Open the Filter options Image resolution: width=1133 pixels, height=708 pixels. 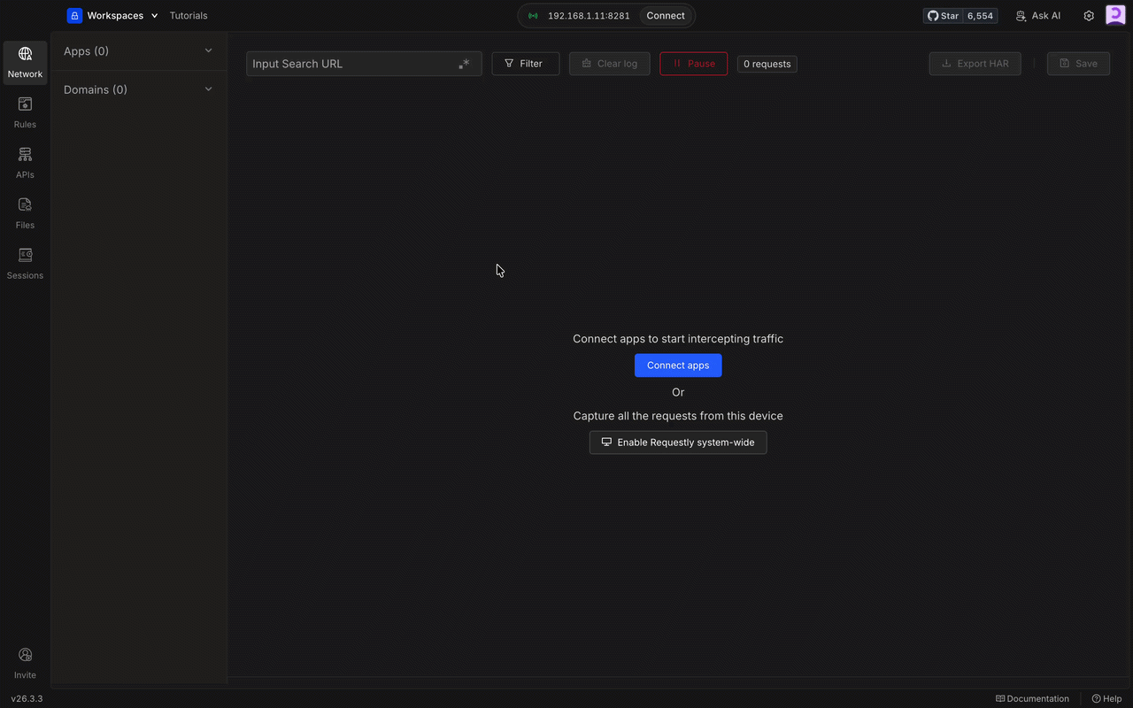pos(526,64)
